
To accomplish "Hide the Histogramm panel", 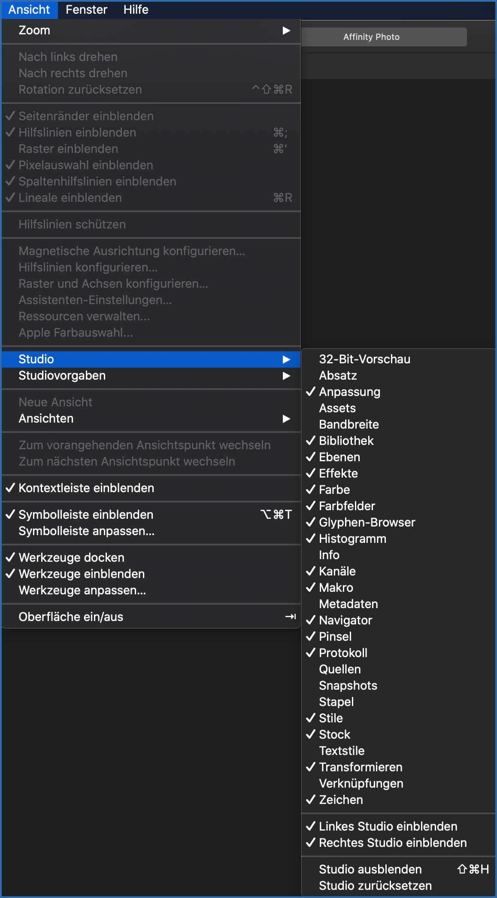I will click(x=352, y=539).
